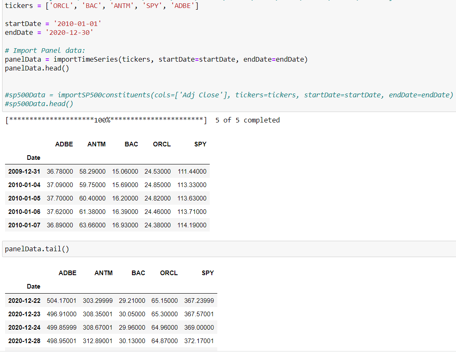Click the SPY value 111.44000

(x=192, y=172)
